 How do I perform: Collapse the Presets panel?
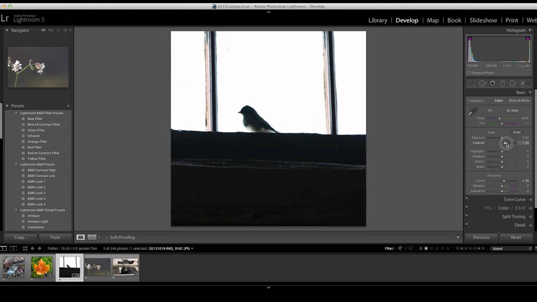7,106
